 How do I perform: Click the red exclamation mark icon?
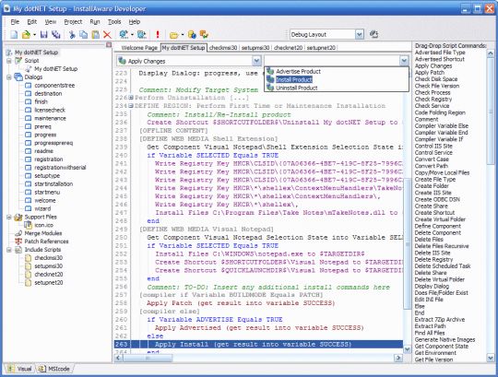pos(158,34)
